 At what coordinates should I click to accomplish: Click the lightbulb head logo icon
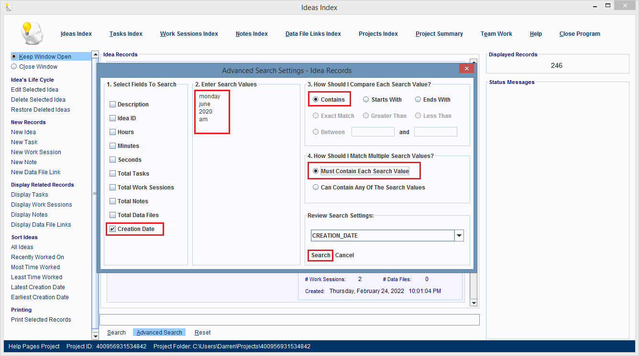click(32, 33)
